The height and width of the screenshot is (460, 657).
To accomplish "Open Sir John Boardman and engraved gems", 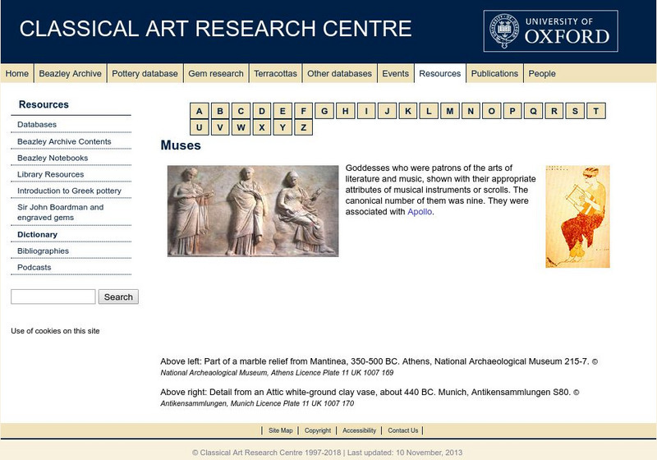I will [x=60, y=213].
